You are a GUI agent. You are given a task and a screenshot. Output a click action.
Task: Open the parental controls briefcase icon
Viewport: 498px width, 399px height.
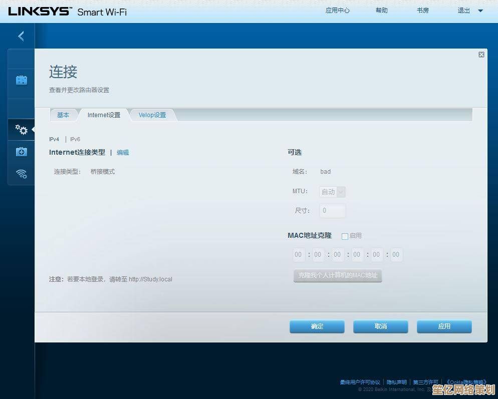pyautogui.click(x=22, y=80)
